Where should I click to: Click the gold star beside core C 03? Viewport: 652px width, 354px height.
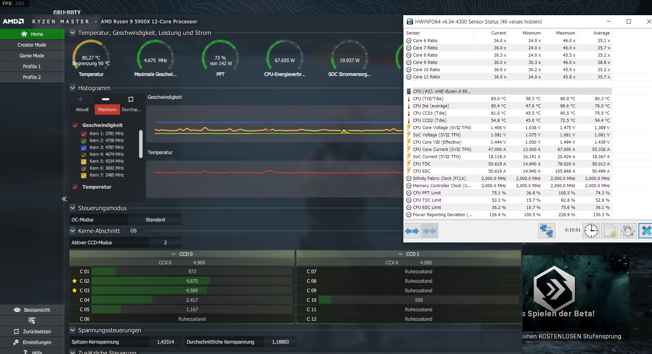[74, 290]
